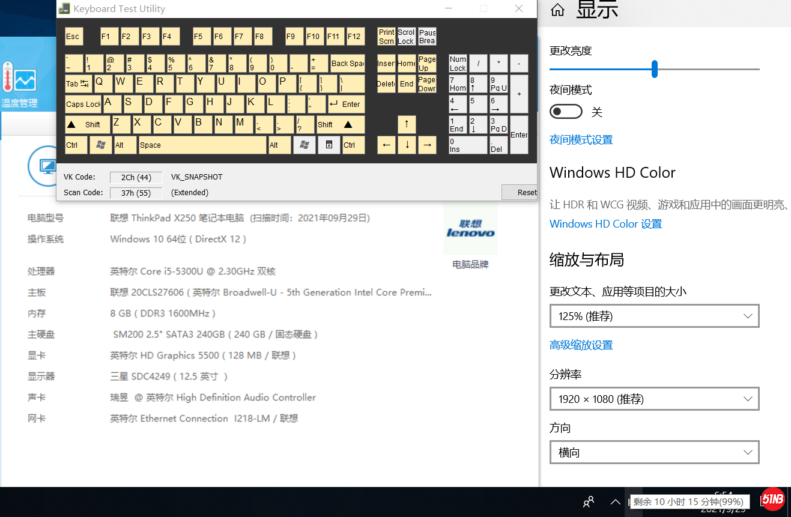Click the right Windows logo key

tap(305, 145)
